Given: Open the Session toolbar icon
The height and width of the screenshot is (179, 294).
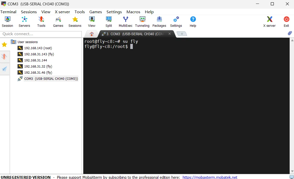Looking at the screenshot, I should pos(7,22).
